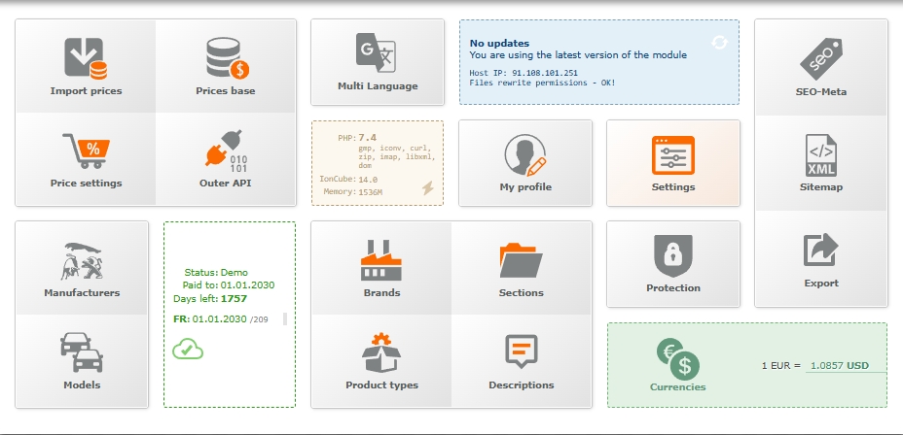The height and width of the screenshot is (435, 903).
Task: Click the green cloud checkmark icon
Action: point(188,349)
